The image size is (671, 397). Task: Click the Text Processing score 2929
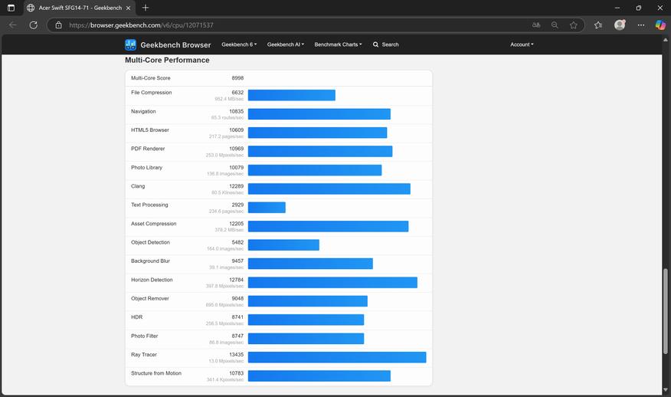[x=237, y=205]
